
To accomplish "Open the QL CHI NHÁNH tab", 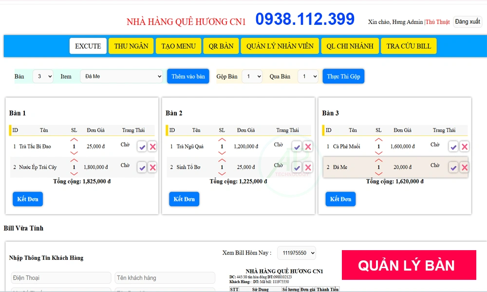I will pyautogui.click(x=349, y=46).
